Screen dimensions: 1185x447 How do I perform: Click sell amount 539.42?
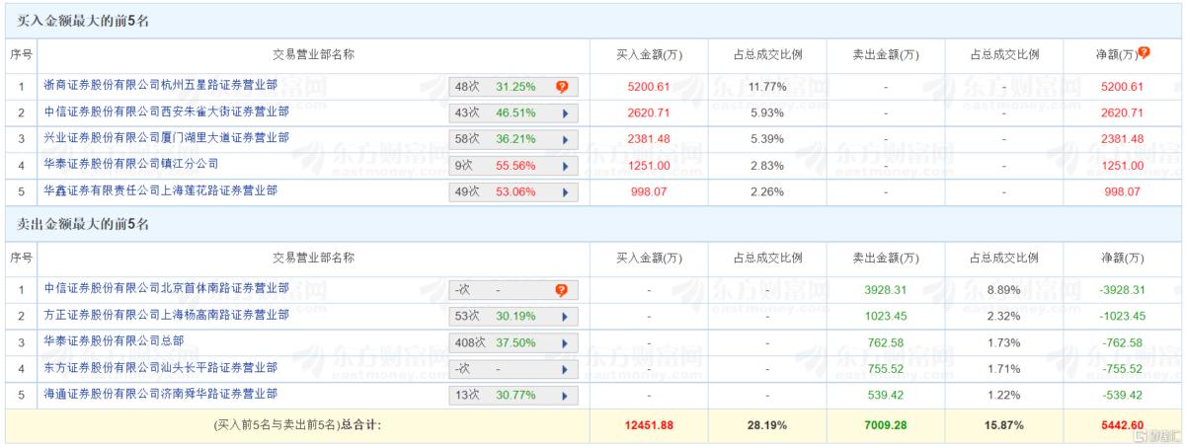pyautogui.click(x=886, y=396)
